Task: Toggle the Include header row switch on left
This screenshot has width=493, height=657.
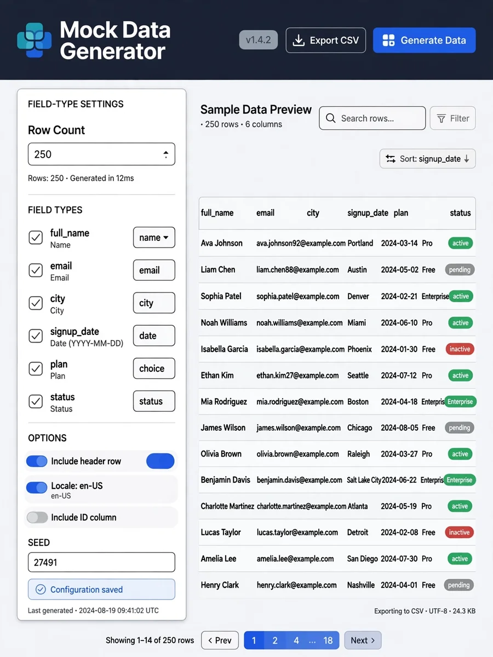Action: (x=37, y=461)
